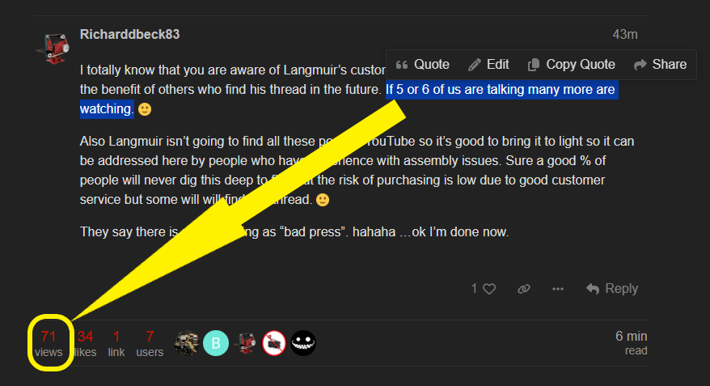Copy post link via chain icon
710x386 pixels.
coord(524,289)
